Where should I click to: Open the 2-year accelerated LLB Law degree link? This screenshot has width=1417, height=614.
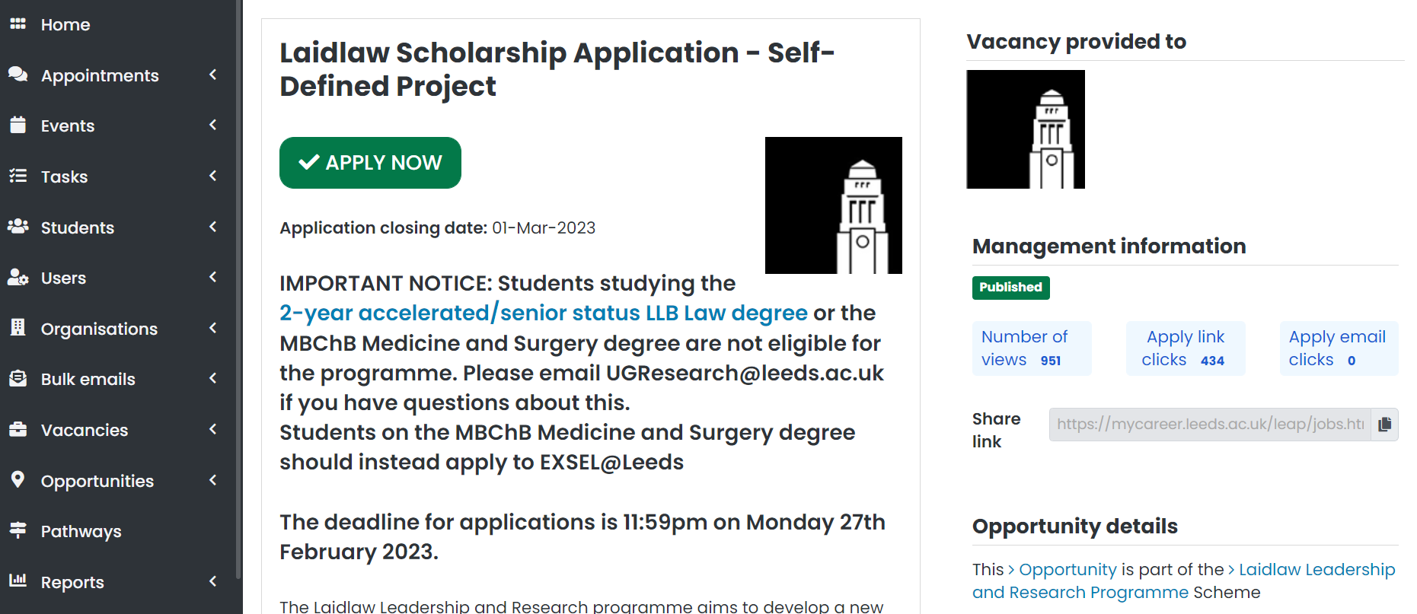(544, 313)
